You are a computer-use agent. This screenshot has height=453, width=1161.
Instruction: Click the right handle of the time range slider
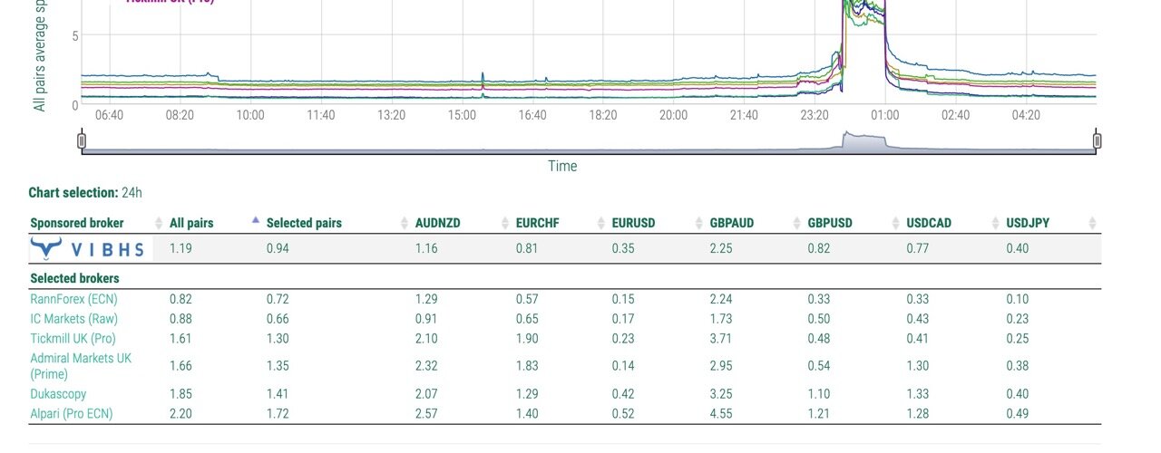pyautogui.click(x=1097, y=140)
